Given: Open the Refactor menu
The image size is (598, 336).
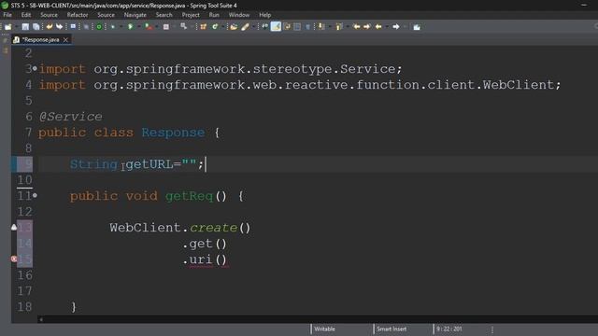Looking at the screenshot, I should [78, 15].
